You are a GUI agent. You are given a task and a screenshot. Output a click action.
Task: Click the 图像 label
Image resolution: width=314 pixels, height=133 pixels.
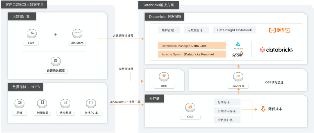tap(19, 113)
